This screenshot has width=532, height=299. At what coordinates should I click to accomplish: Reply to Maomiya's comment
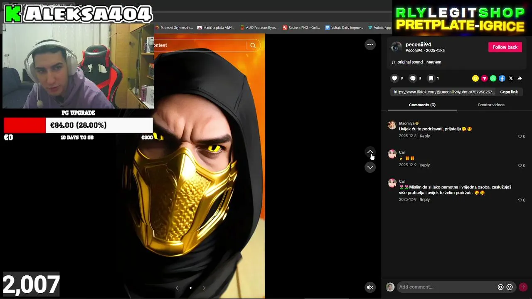point(425,136)
